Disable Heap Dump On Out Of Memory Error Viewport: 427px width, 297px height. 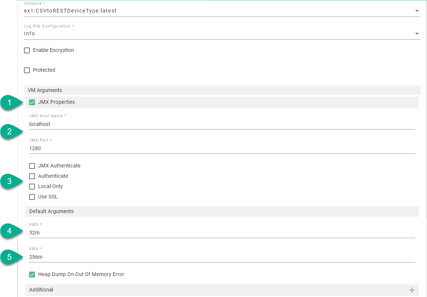click(32, 275)
